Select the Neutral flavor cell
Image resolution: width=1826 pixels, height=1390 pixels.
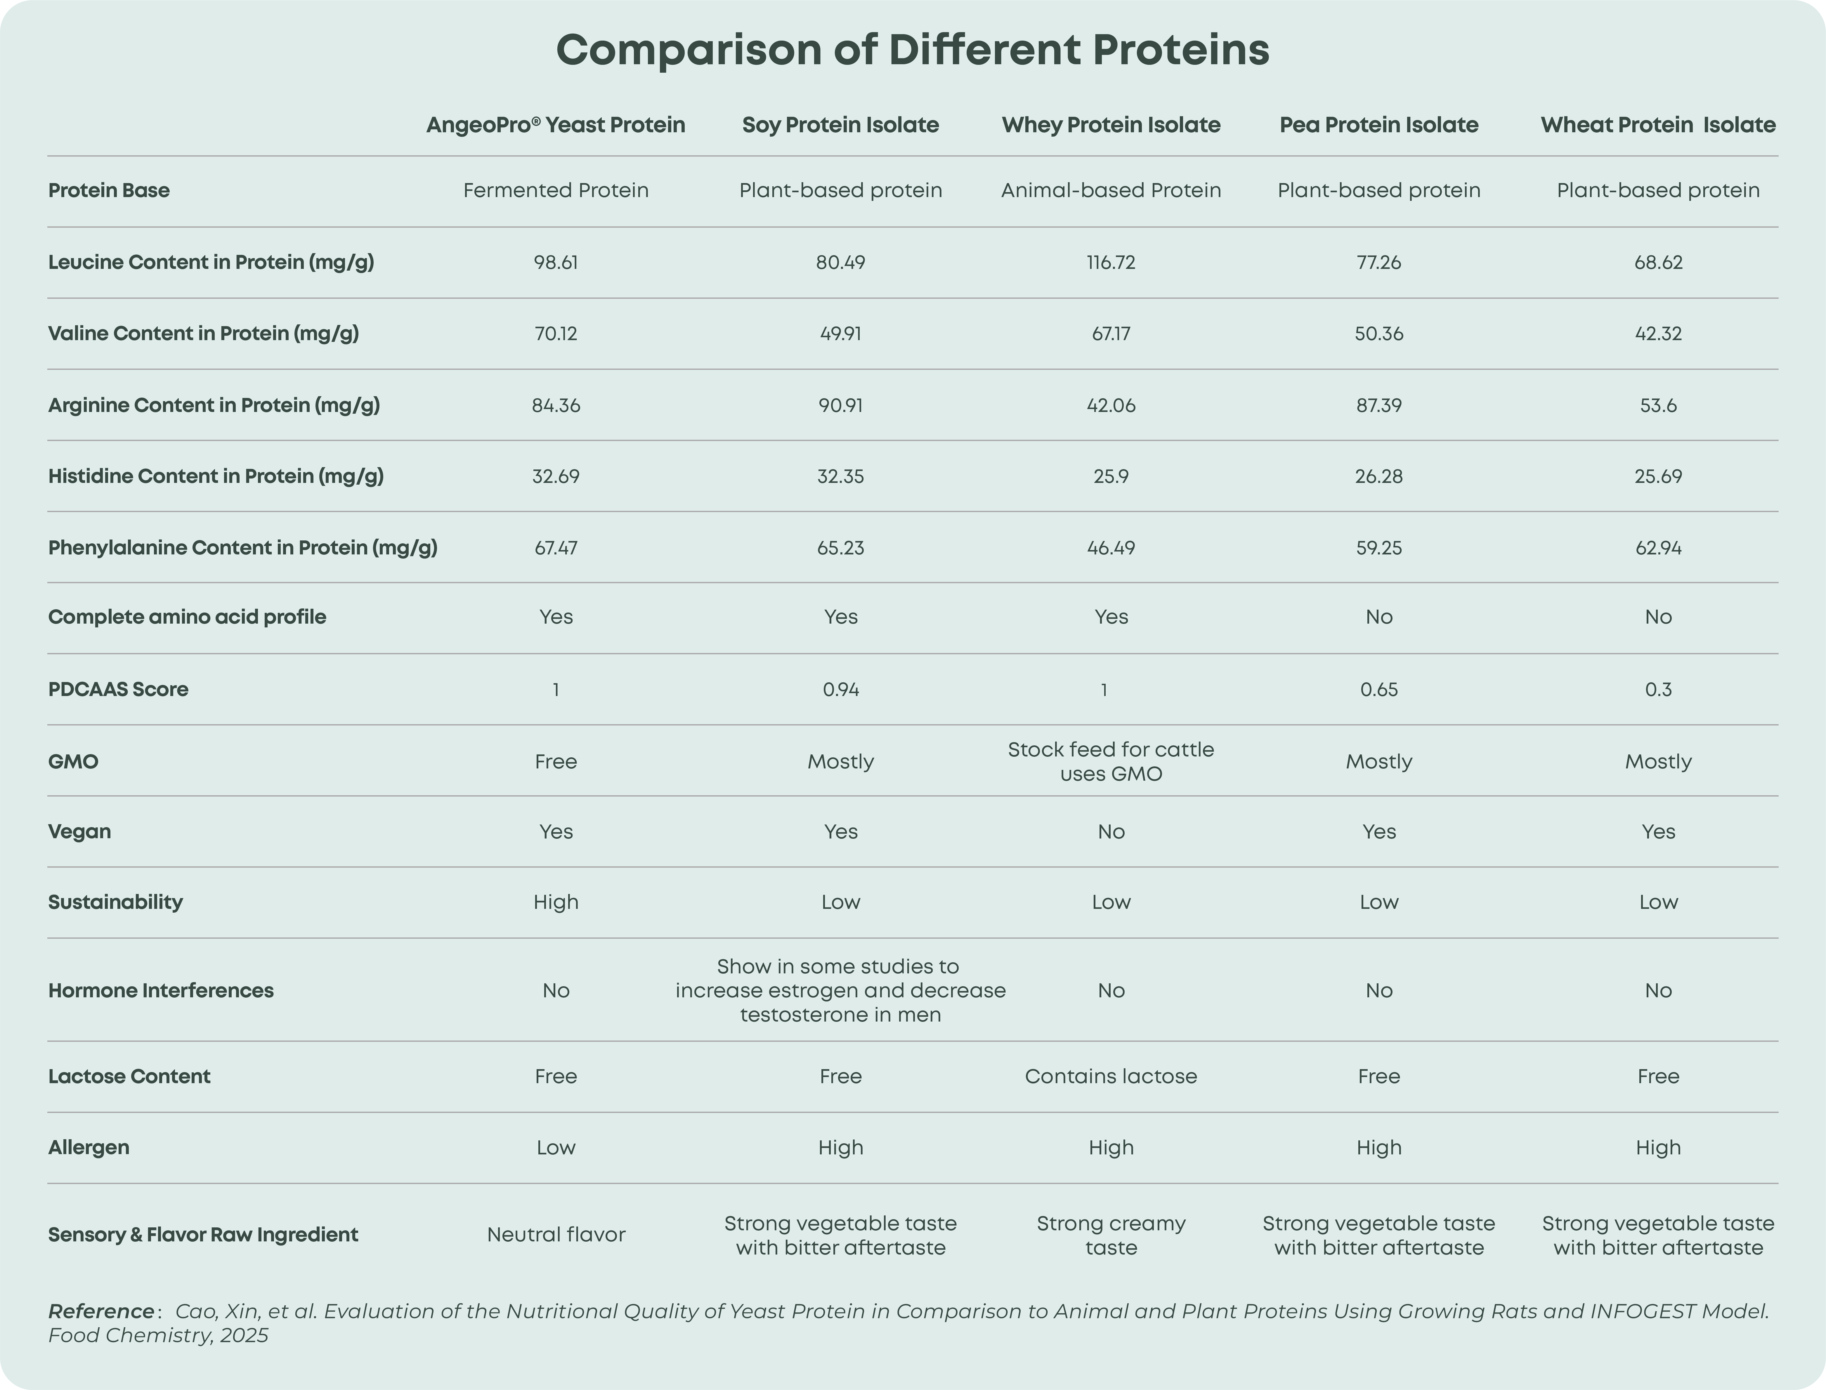pos(555,1234)
